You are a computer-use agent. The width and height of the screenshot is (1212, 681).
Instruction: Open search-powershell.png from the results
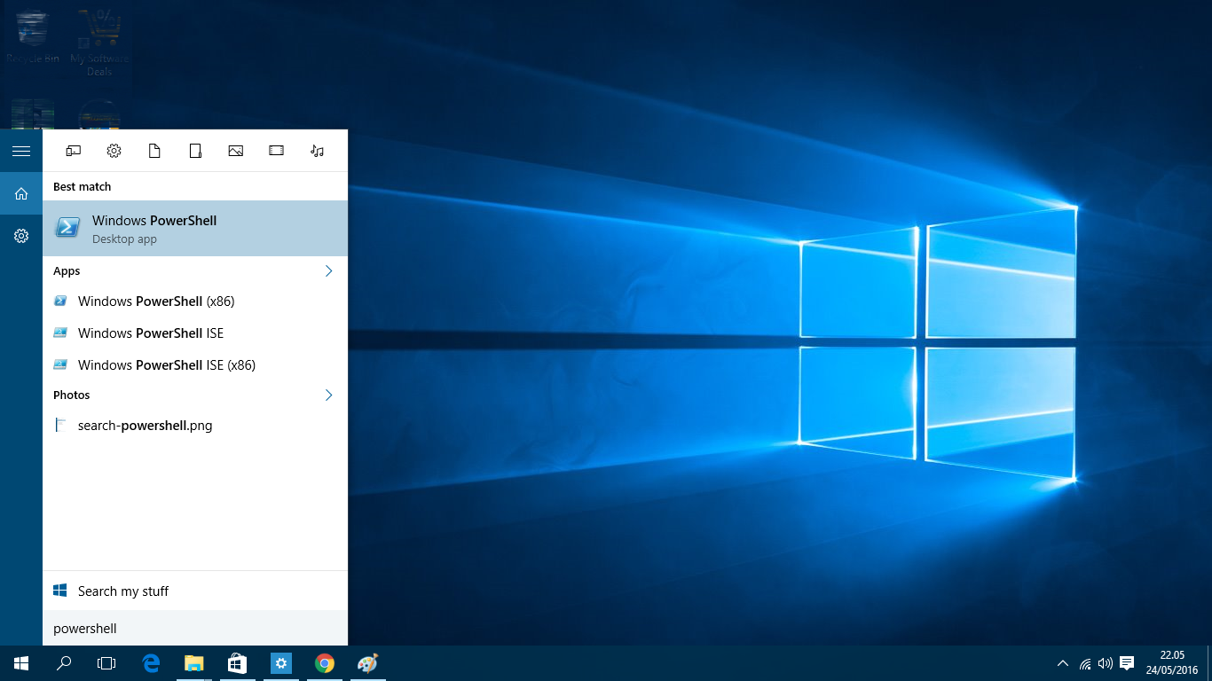coord(145,426)
